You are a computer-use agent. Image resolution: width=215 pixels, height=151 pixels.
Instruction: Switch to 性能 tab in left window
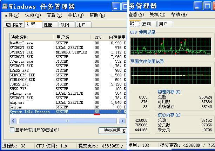tap(50, 25)
